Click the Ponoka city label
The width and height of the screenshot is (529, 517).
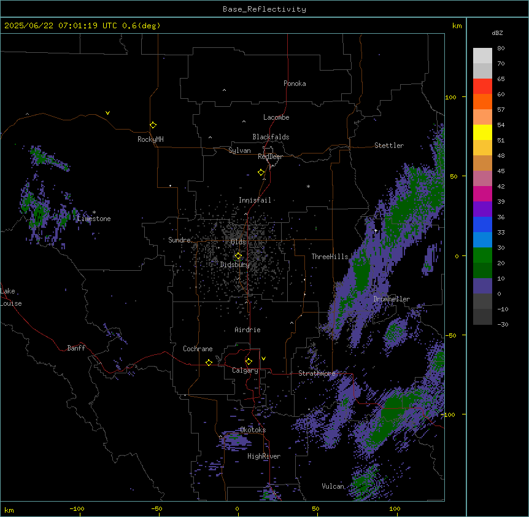click(295, 84)
